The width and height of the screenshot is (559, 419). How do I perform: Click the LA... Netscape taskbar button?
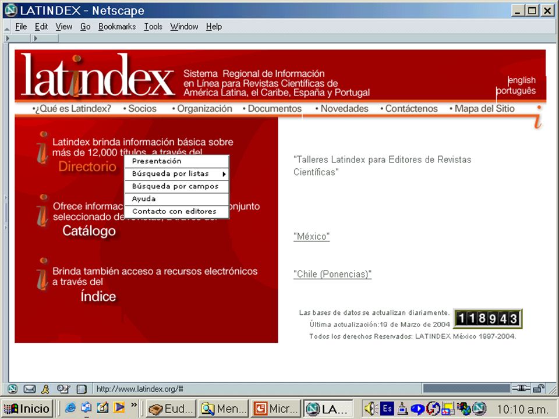[x=328, y=409]
